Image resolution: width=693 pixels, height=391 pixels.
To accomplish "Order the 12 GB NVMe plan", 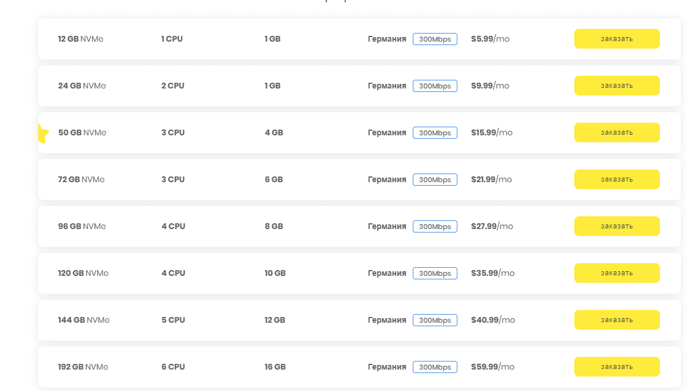I will pos(617,39).
